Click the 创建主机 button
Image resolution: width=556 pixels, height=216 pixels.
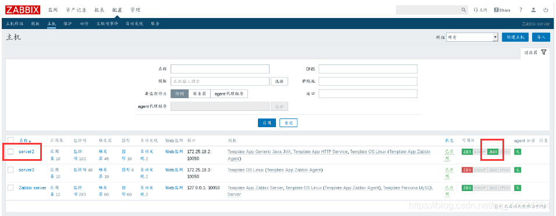(515, 37)
